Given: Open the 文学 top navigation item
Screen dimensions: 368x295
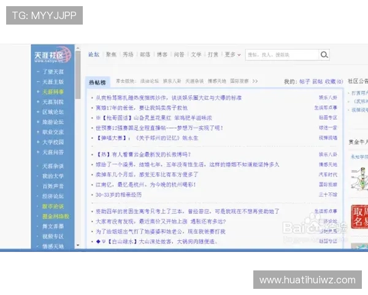Looking at the screenshot, I should [x=196, y=55].
